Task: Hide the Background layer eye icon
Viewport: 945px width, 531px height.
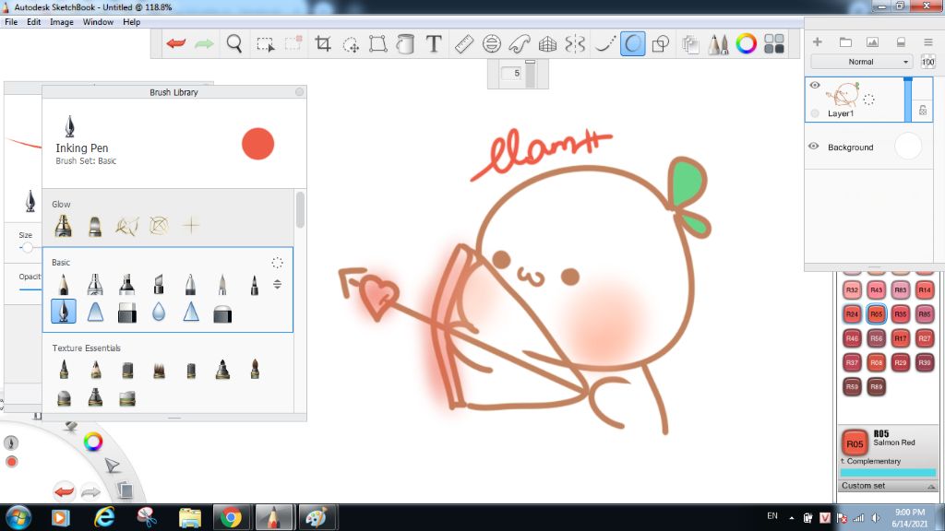Action: (x=814, y=147)
